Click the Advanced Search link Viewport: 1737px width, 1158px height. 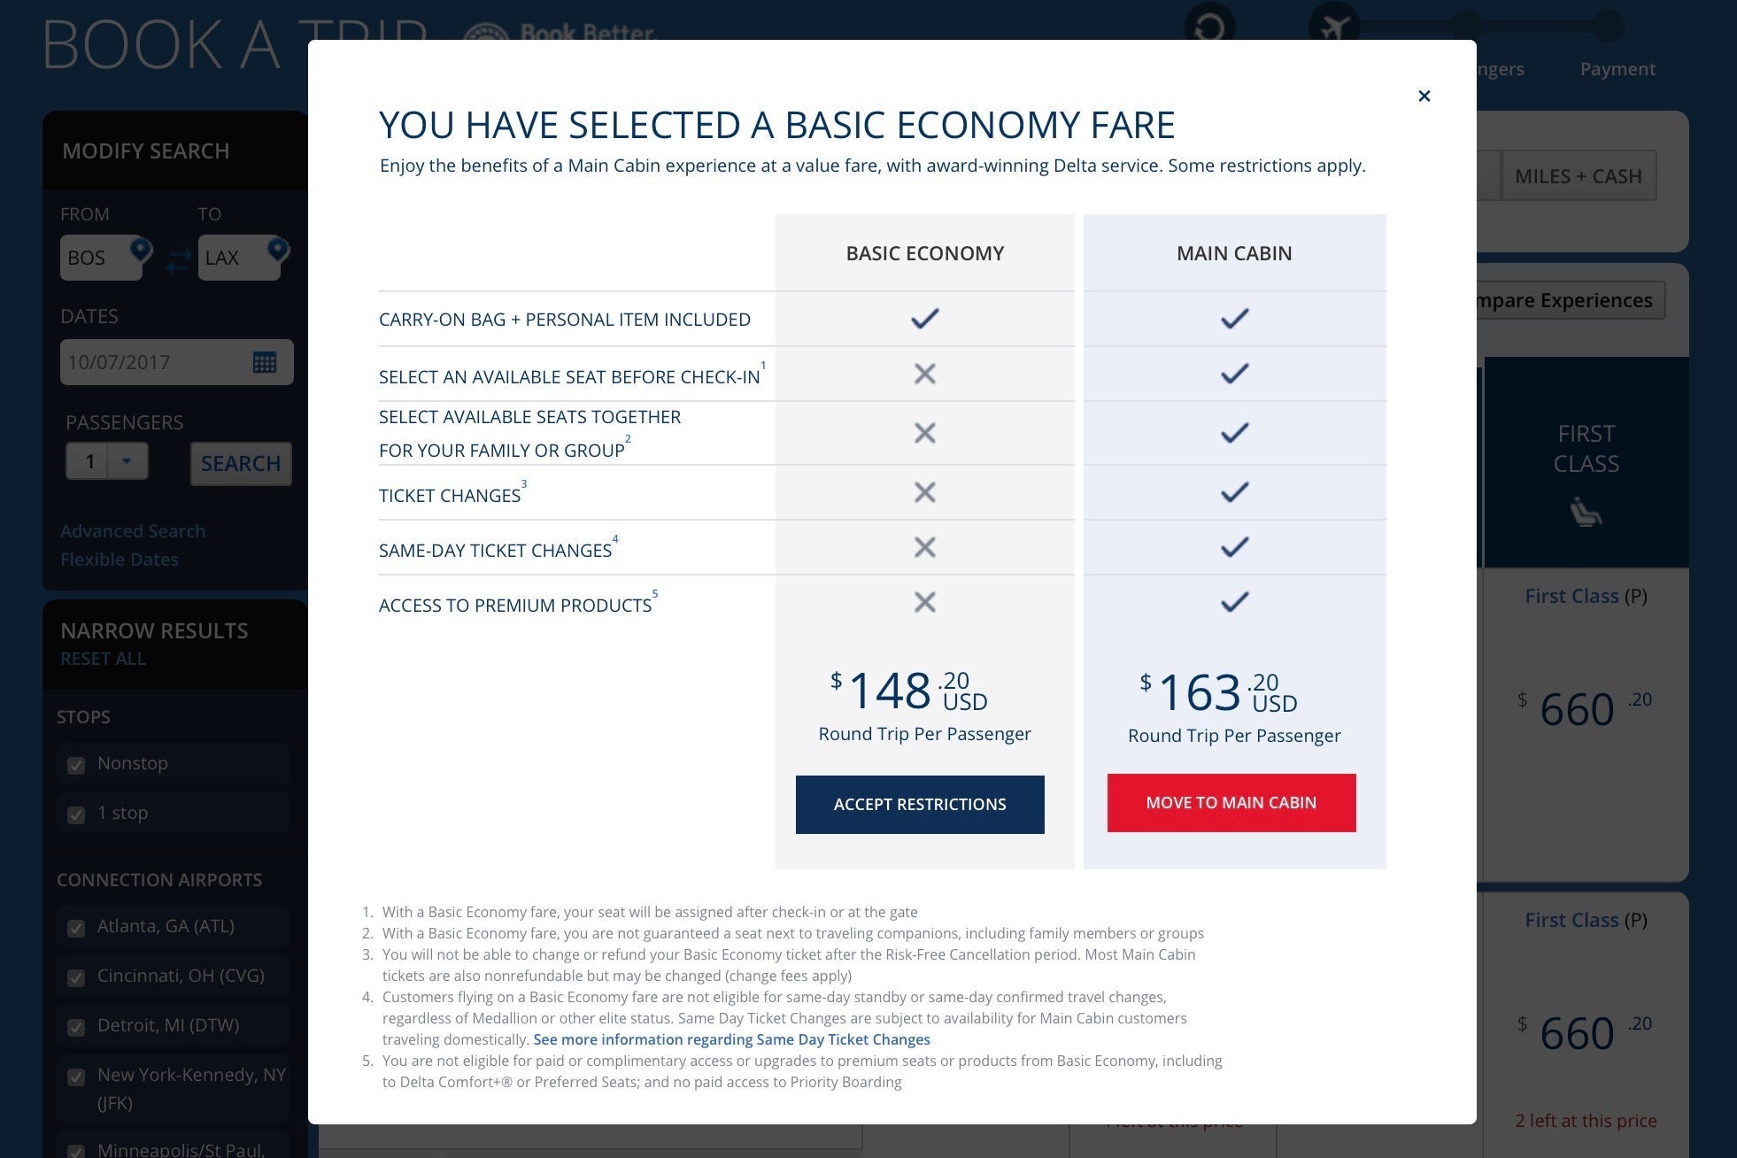tap(133, 531)
